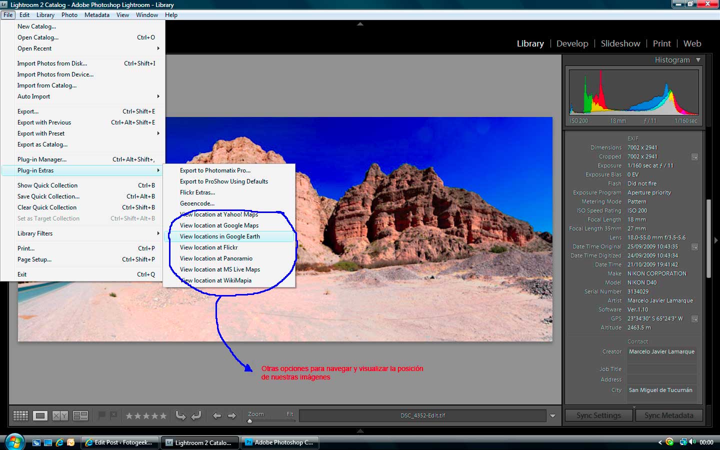The image size is (720, 450).
Task: Click the Sync Settings button
Action: pos(598,415)
